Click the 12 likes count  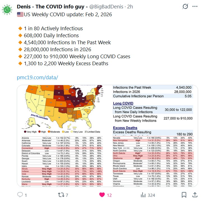click(109, 195)
